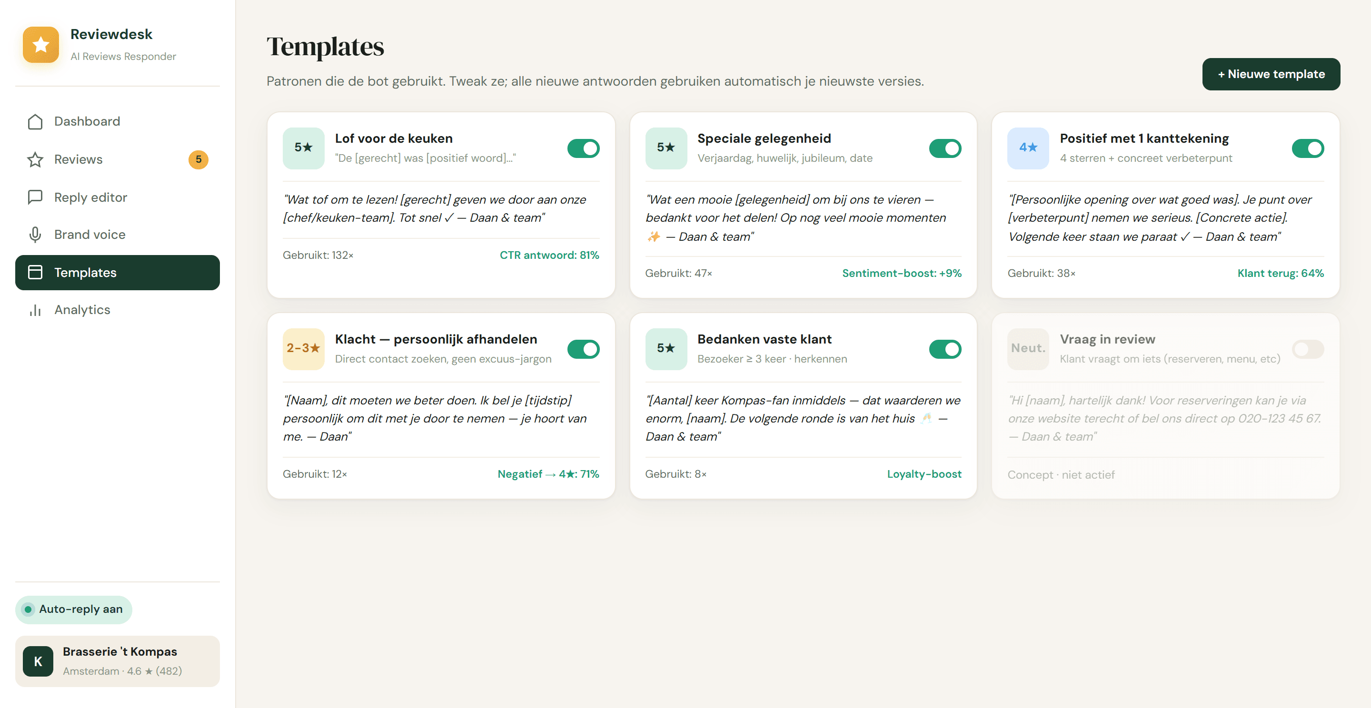Click the Reviews star icon in sidebar

(x=35, y=159)
